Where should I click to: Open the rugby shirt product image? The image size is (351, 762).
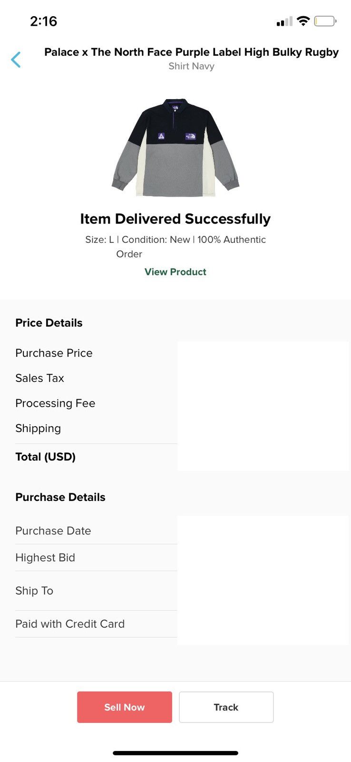[x=175, y=148]
